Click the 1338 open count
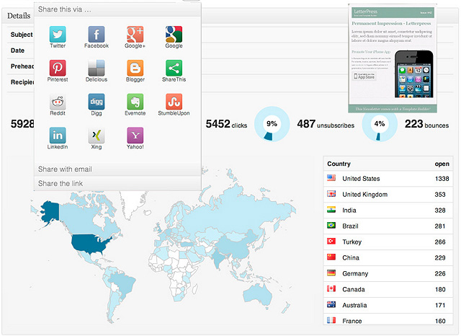Image resolution: width=461 pixels, height=336 pixels. click(442, 179)
